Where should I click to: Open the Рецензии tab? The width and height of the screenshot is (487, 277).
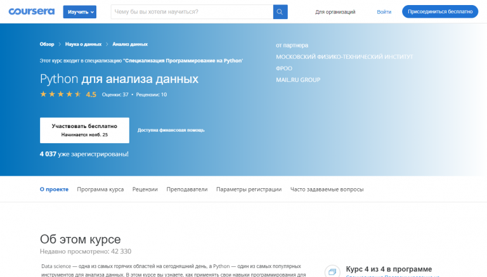pos(145,189)
